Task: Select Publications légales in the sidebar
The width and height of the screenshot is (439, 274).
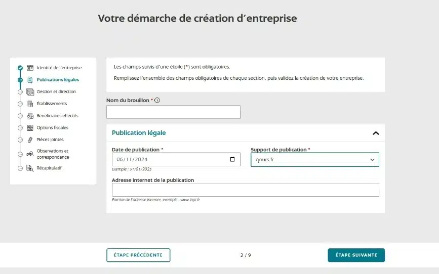Action: (58, 80)
